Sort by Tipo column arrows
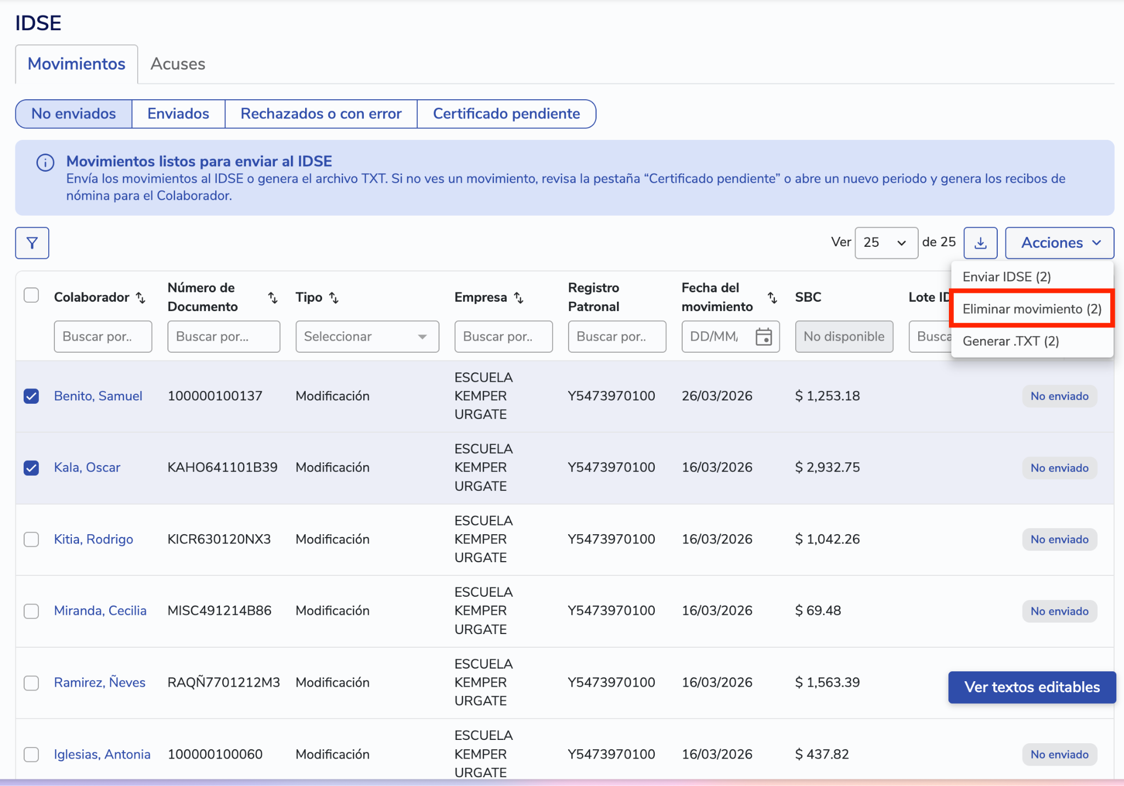1124x786 pixels. [334, 297]
